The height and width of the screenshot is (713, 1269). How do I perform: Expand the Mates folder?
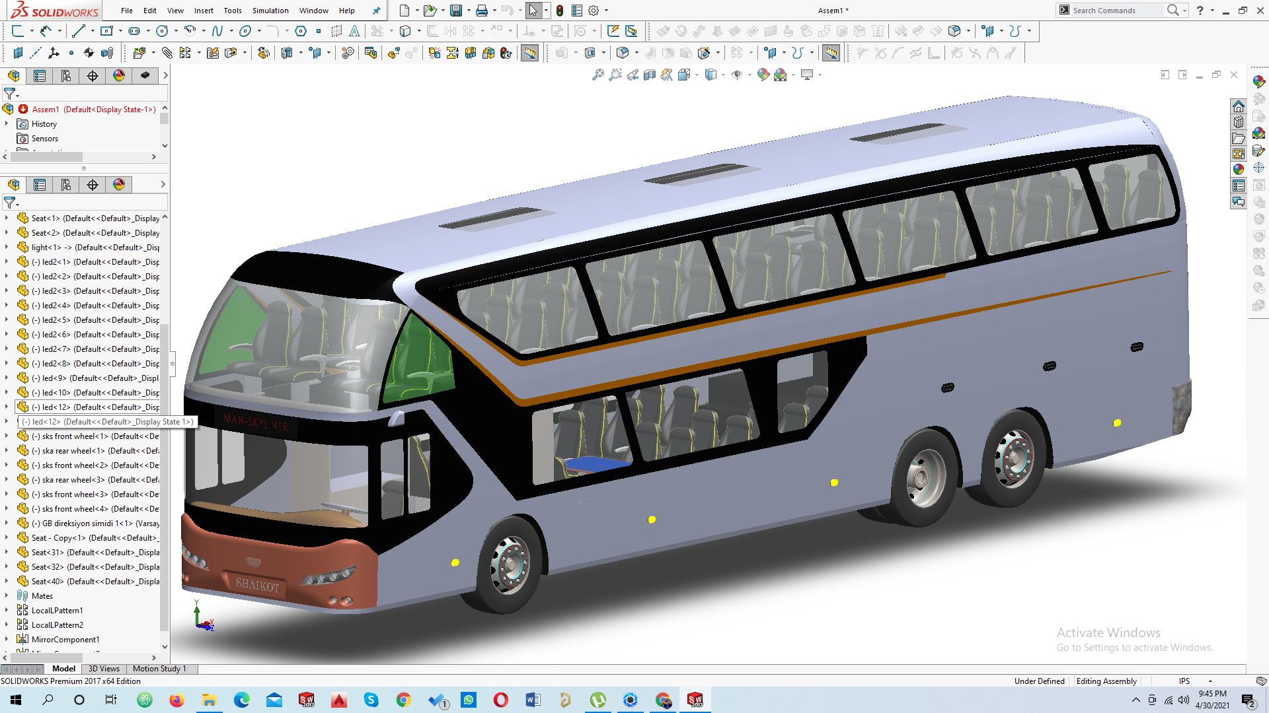pos(7,596)
